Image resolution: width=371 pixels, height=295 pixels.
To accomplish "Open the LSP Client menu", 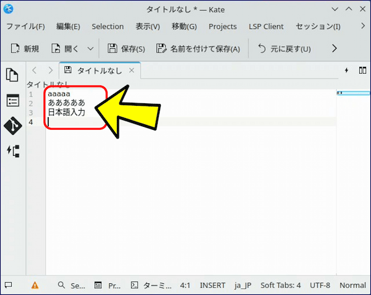I will [266, 27].
